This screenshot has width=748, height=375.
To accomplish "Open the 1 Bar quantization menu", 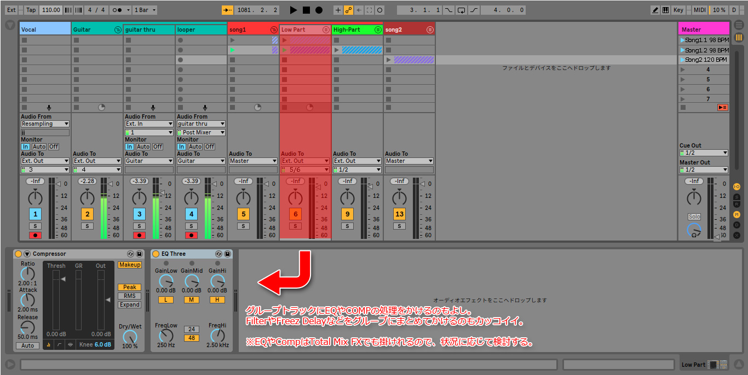I will click(146, 10).
